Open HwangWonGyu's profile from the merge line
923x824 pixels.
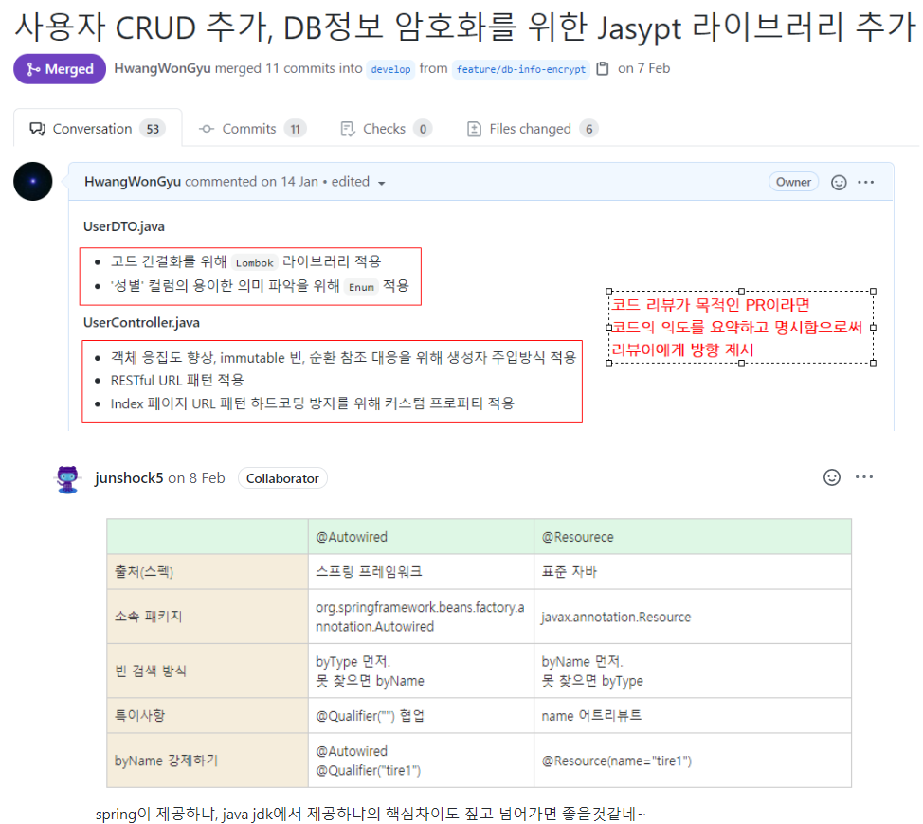coord(162,68)
